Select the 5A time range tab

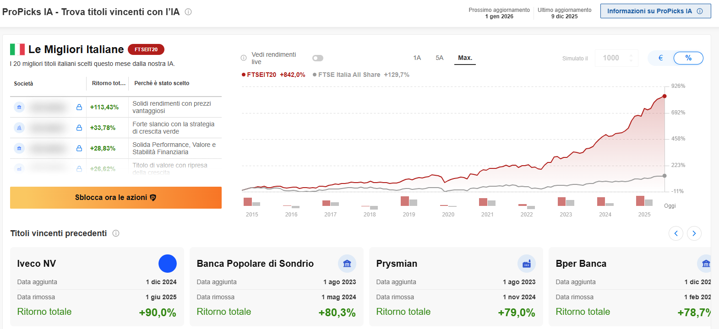pyautogui.click(x=439, y=58)
